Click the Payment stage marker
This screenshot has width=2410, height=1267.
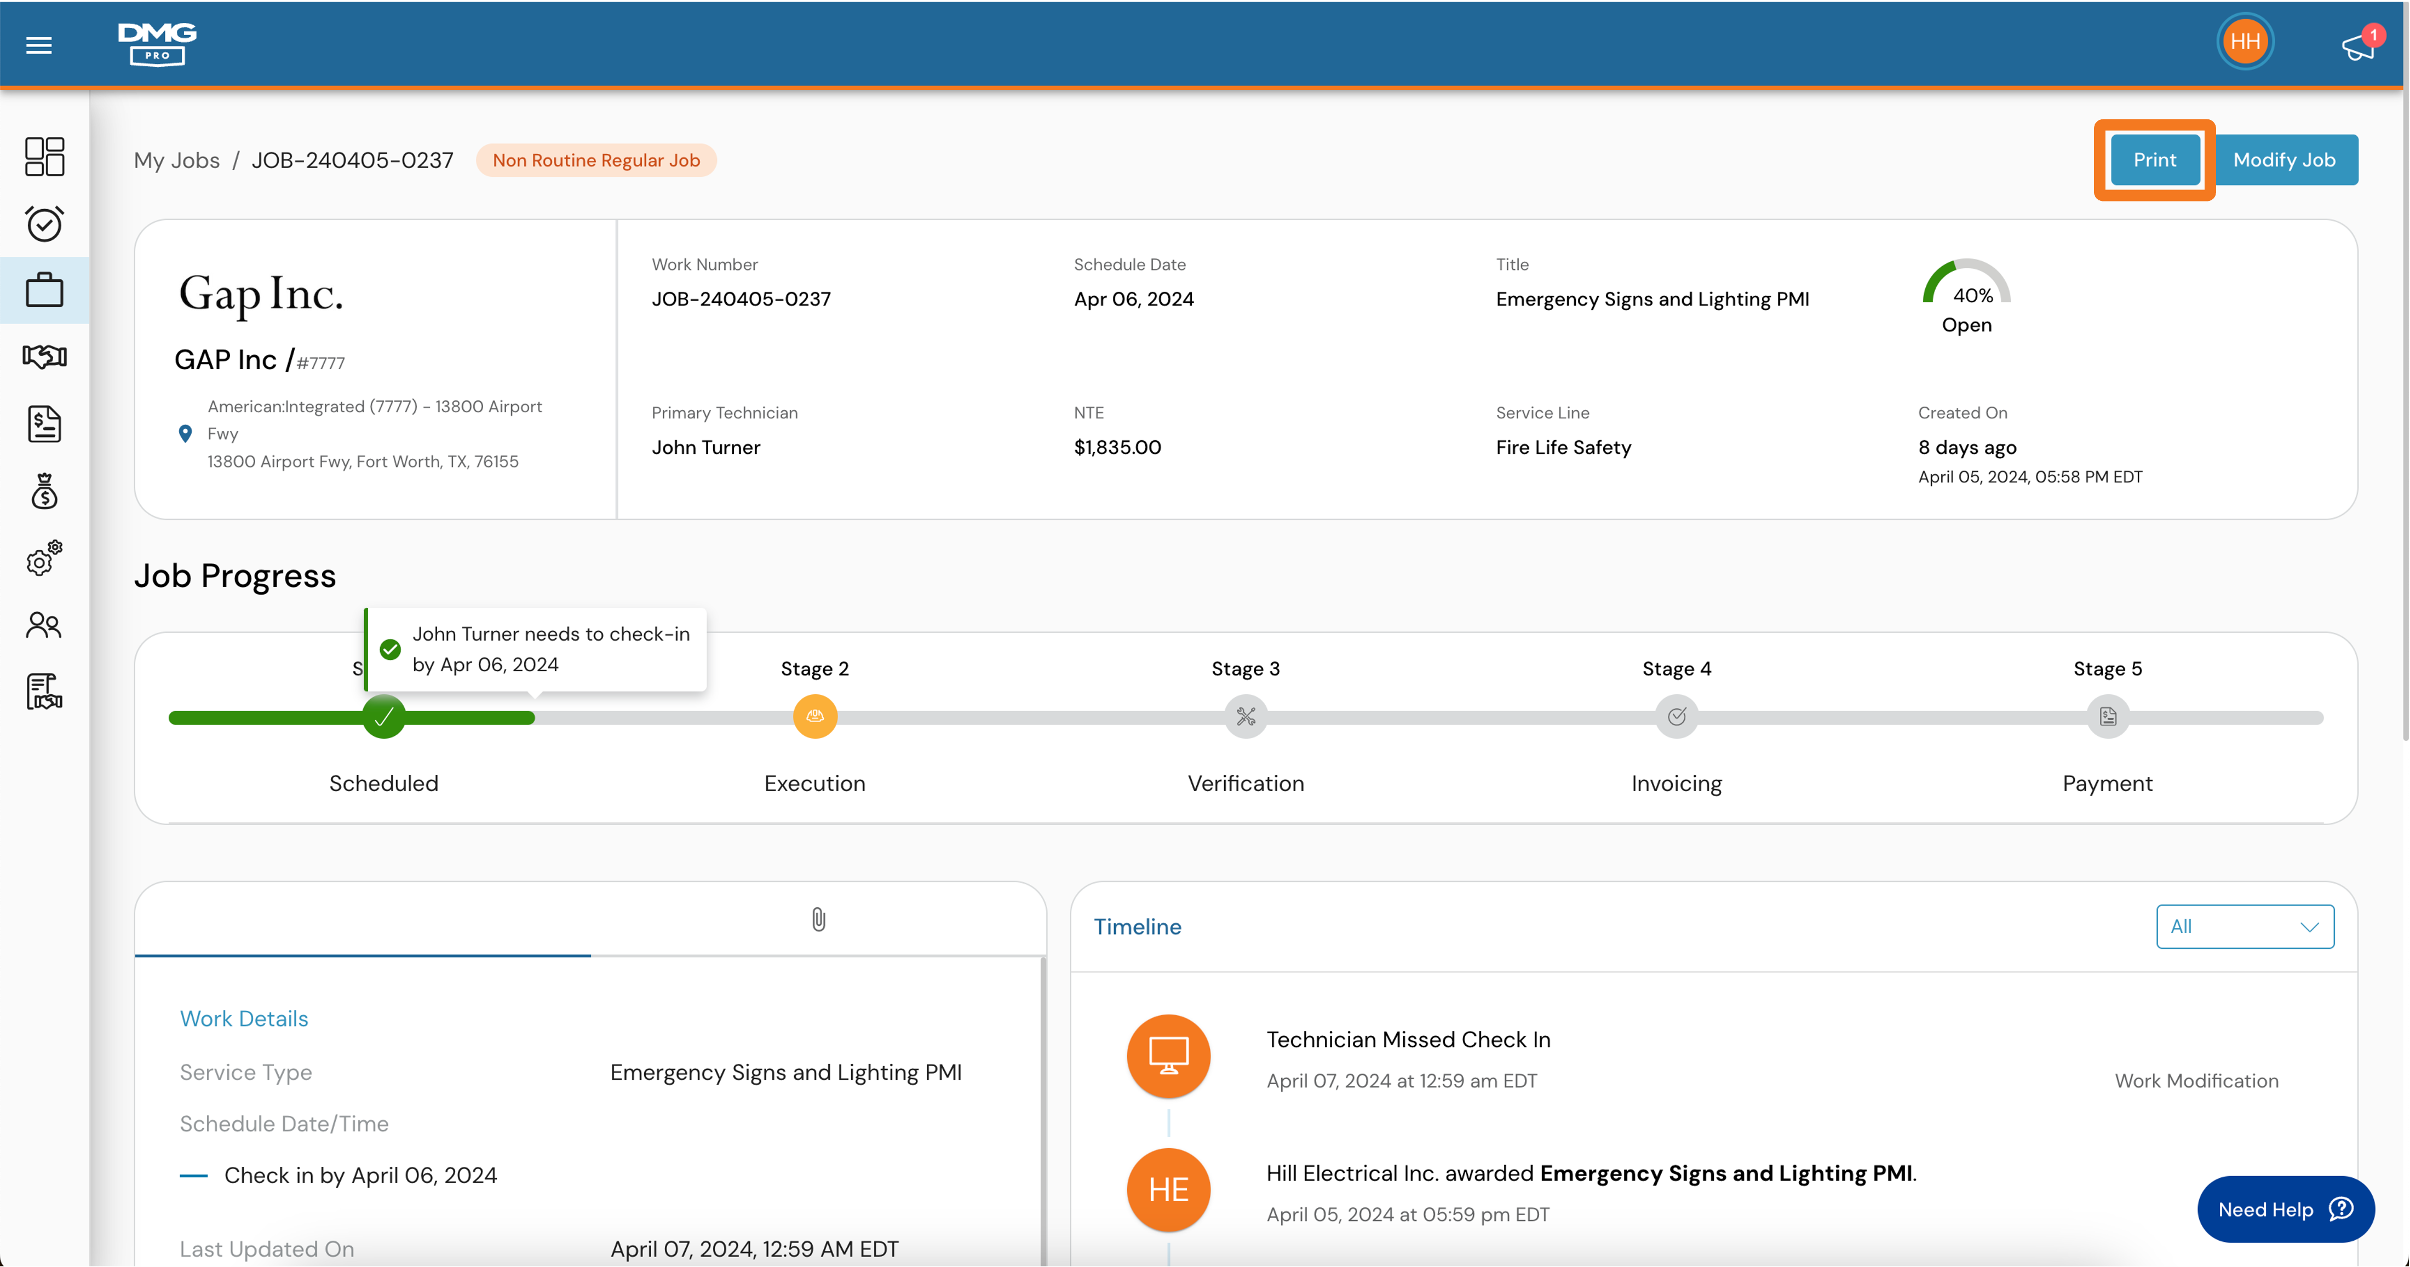tap(2108, 717)
